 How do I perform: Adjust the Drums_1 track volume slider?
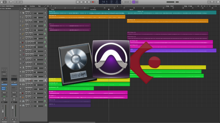pyautogui.click(x=38, y=13)
